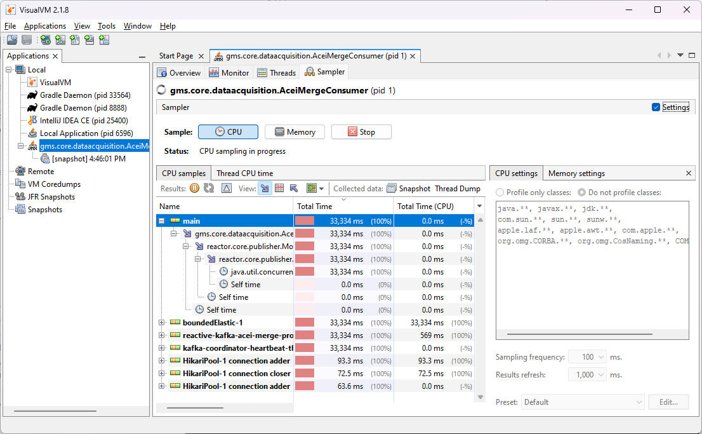Expand the boundedElastic-1 thread row
The width and height of the screenshot is (702, 434).
click(x=162, y=322)
